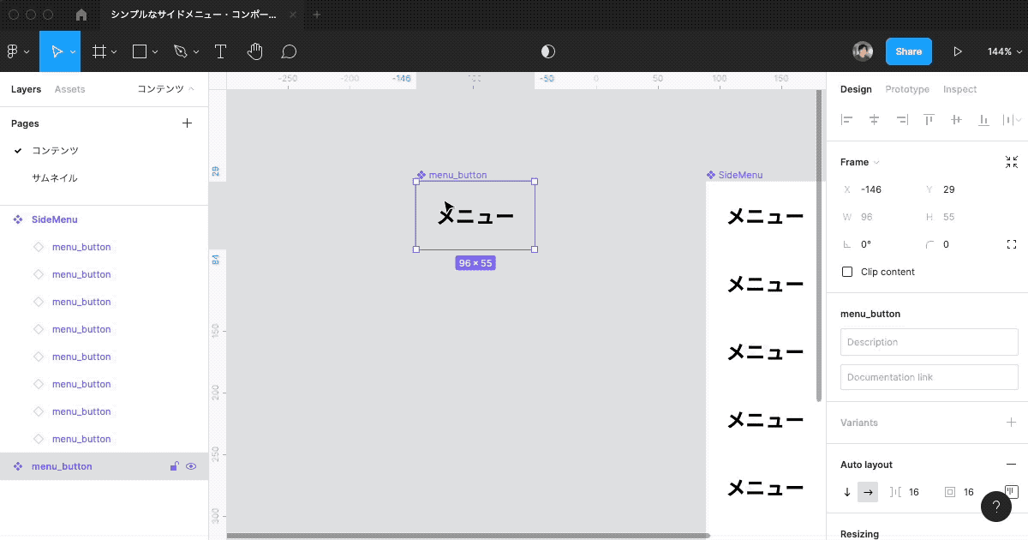
Task: Open the Move tool dropdown arrow
Action: coord(71,51)
